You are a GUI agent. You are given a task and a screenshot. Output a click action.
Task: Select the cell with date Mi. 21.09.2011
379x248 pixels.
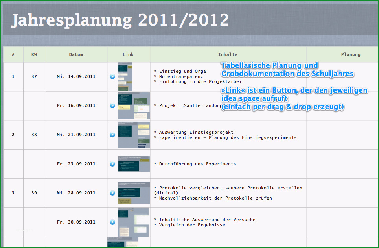(76, 135)
